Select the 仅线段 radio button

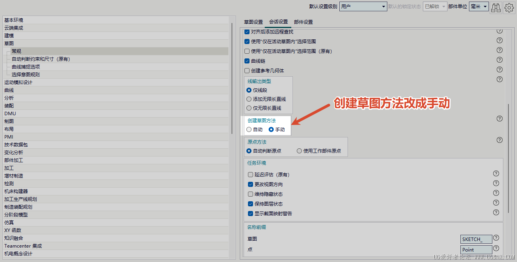pos(249,90)
